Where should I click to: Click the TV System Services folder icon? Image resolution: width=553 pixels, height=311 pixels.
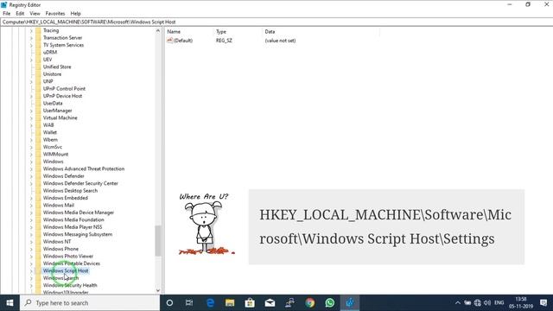click(38, 45)
